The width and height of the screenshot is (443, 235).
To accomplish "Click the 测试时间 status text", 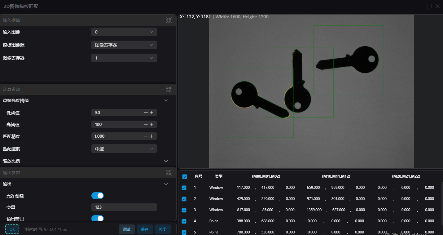I will 46,229.
